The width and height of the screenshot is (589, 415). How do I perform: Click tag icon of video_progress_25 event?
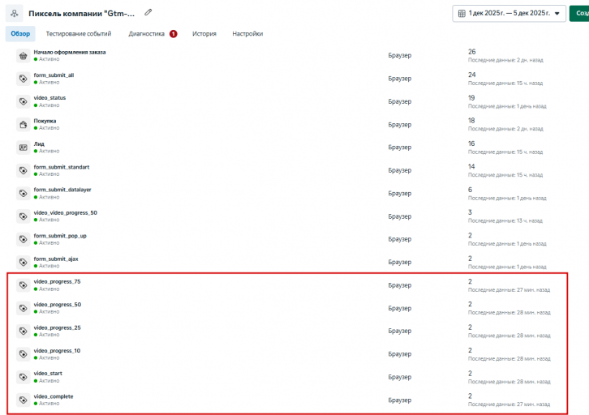pos(24,331)
